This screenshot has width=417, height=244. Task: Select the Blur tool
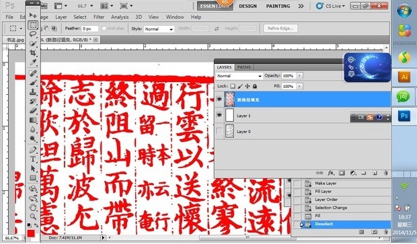(x=33, y=130)
